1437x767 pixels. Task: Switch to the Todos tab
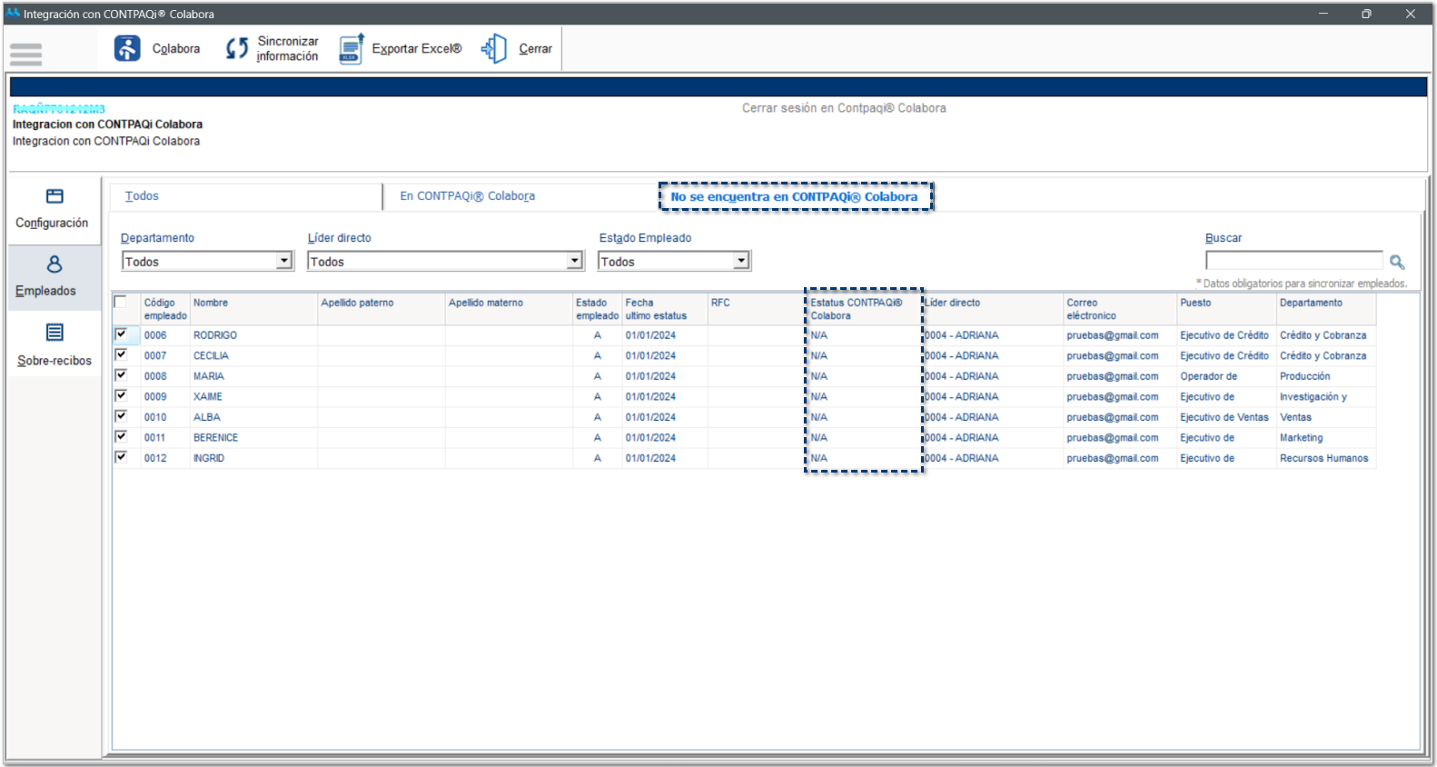142,196
